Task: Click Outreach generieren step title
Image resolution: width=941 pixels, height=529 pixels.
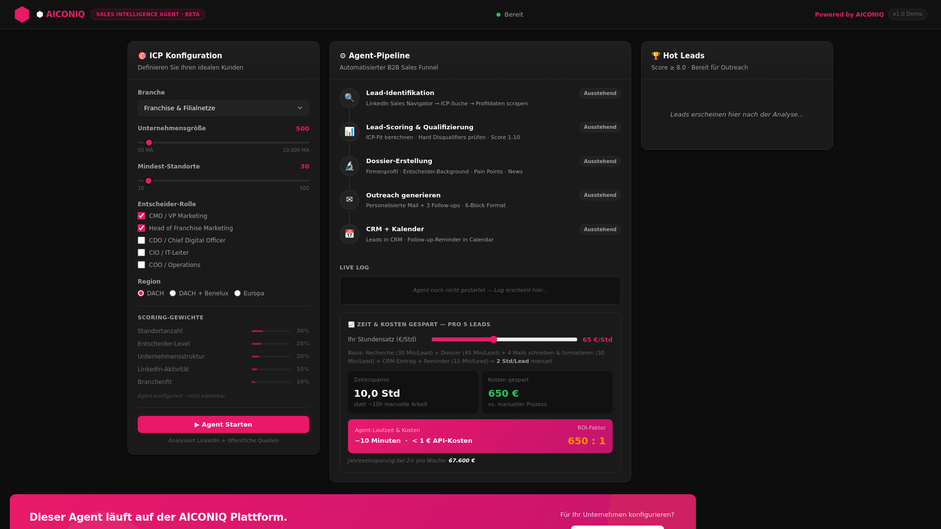Action: [403, 195]
